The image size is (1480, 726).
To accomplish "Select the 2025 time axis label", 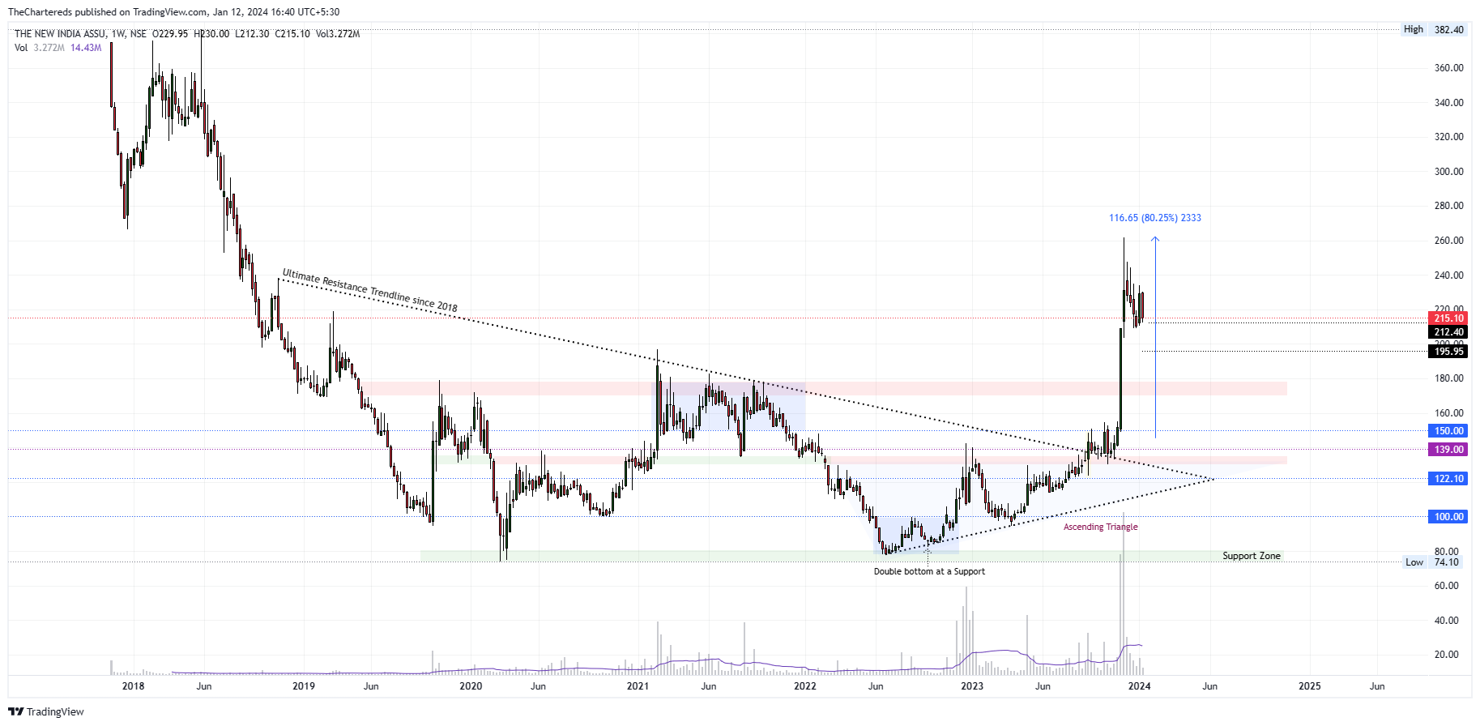I will click(1310, 686).
